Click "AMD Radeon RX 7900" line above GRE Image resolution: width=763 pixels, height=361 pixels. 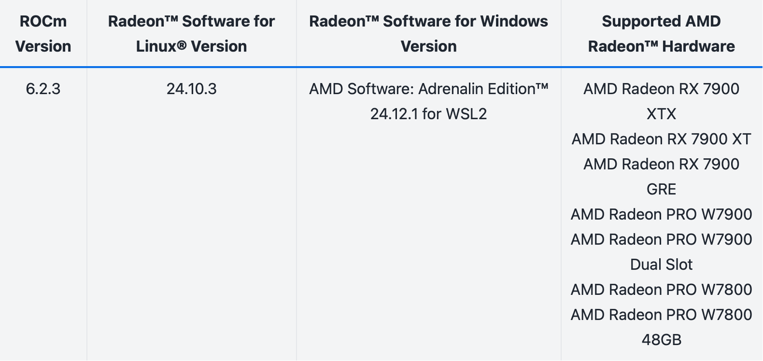[661, 164]
